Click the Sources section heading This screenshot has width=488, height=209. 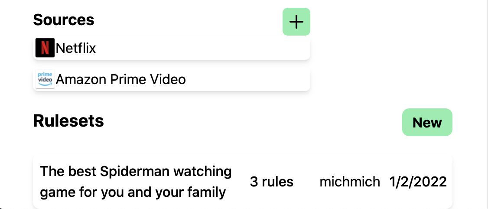[64, 20]
